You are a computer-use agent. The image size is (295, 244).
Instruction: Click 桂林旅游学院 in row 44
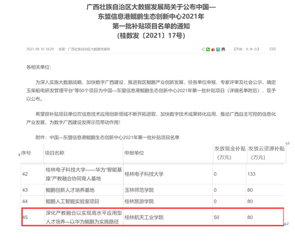coord(139,201)
